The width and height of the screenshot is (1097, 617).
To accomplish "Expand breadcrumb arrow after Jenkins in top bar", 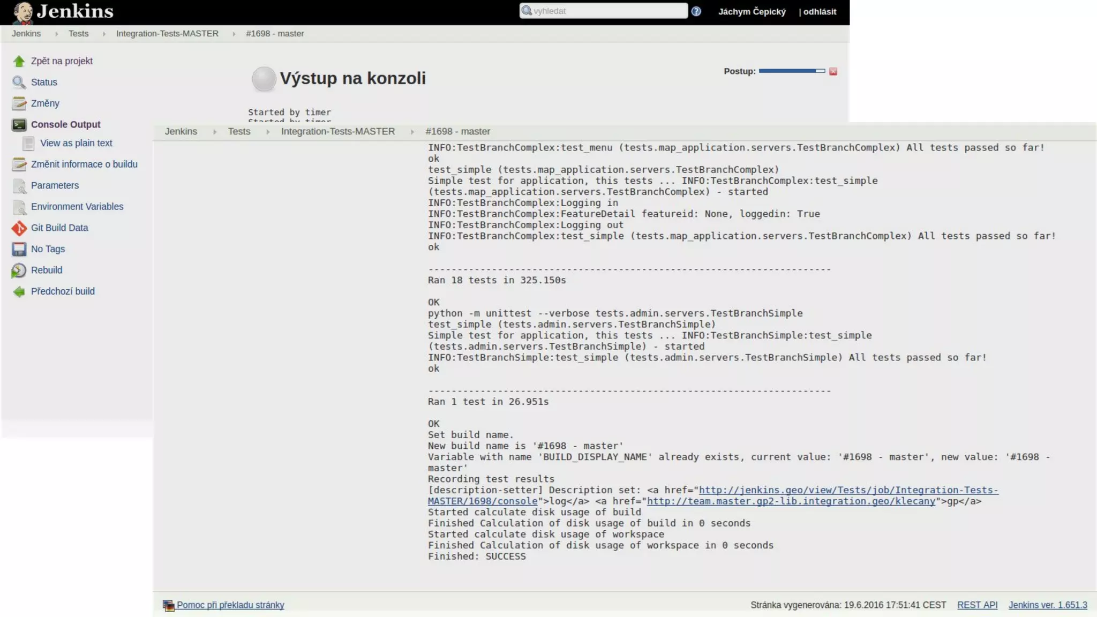I will click(56, 34).
